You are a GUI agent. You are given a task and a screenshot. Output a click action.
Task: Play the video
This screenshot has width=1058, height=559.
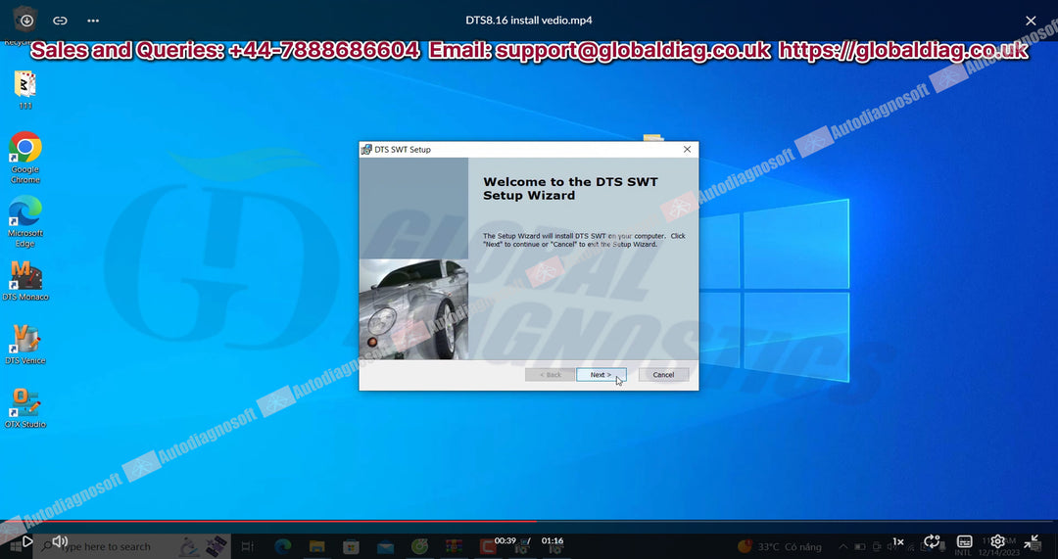click(x=27, y=540)
